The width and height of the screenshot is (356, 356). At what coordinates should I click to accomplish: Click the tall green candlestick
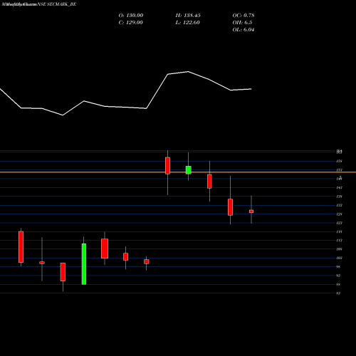84,264
